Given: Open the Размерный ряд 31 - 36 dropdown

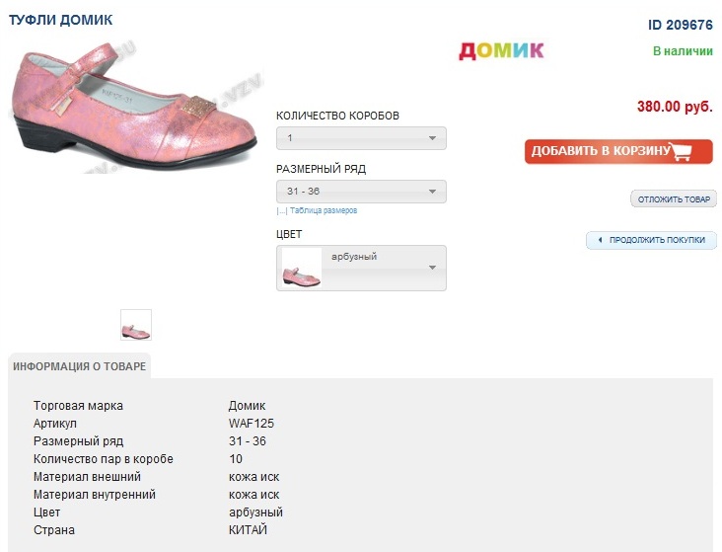Looking at the screenshot, I should (361, 192).
